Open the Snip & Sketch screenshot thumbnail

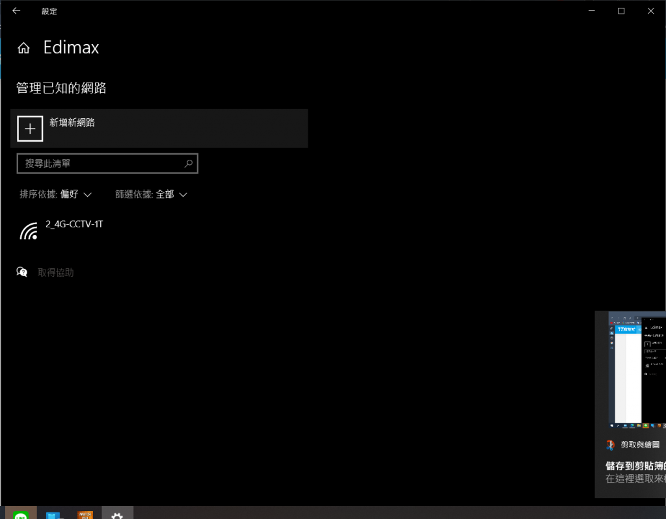click(637, 370)
